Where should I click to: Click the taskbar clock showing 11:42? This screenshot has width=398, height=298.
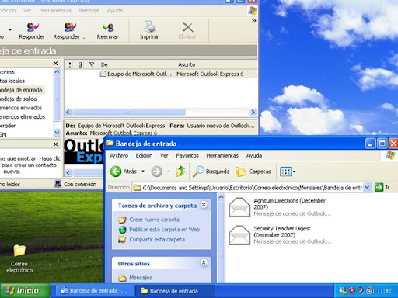click(384, 291)
